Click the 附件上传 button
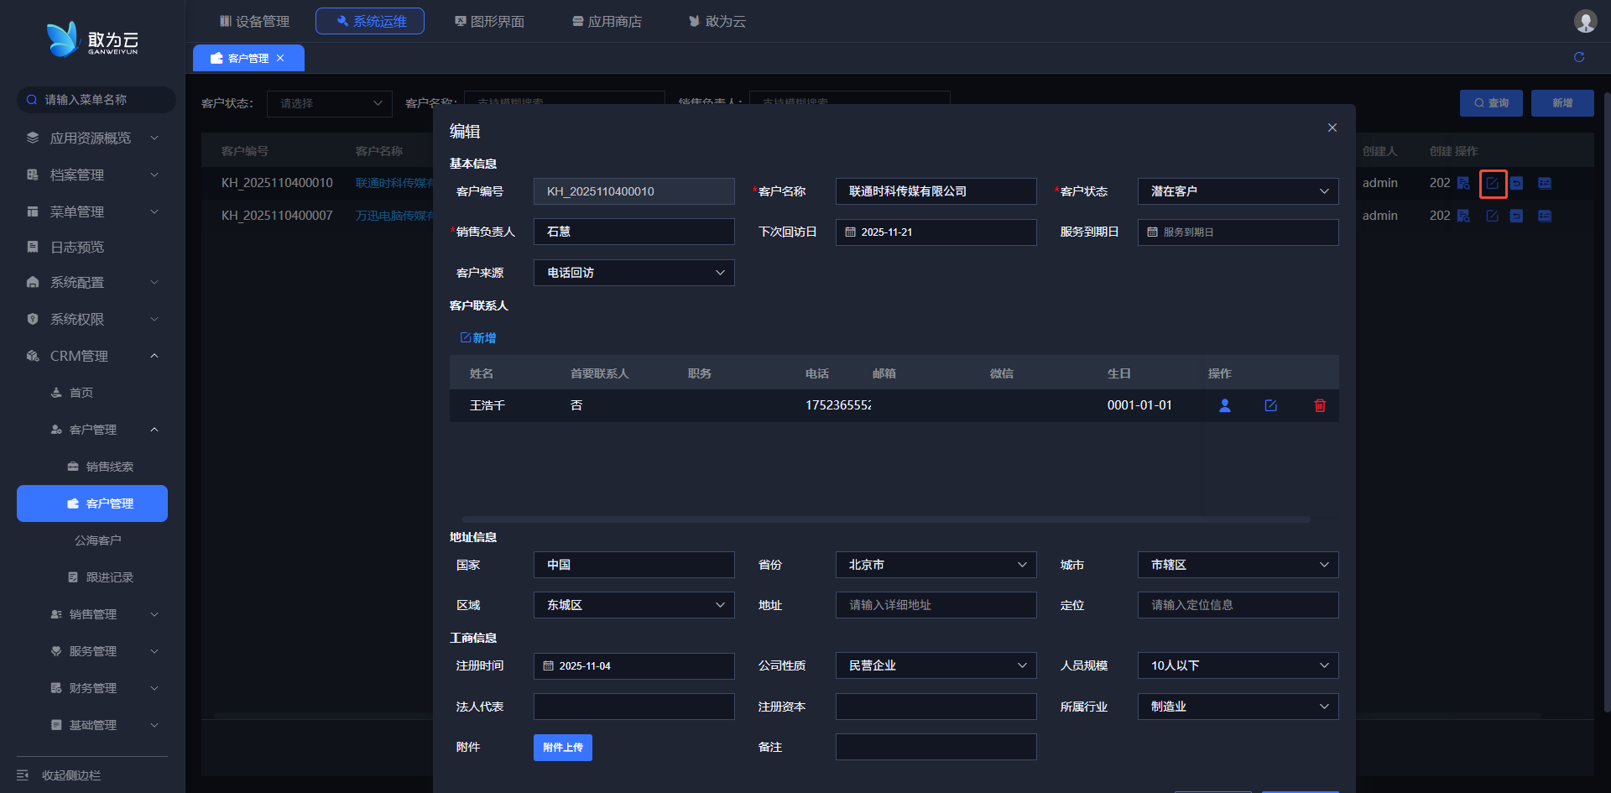Screen dimensions: 1611x793 pyautogui.click(x=562, y=748)
